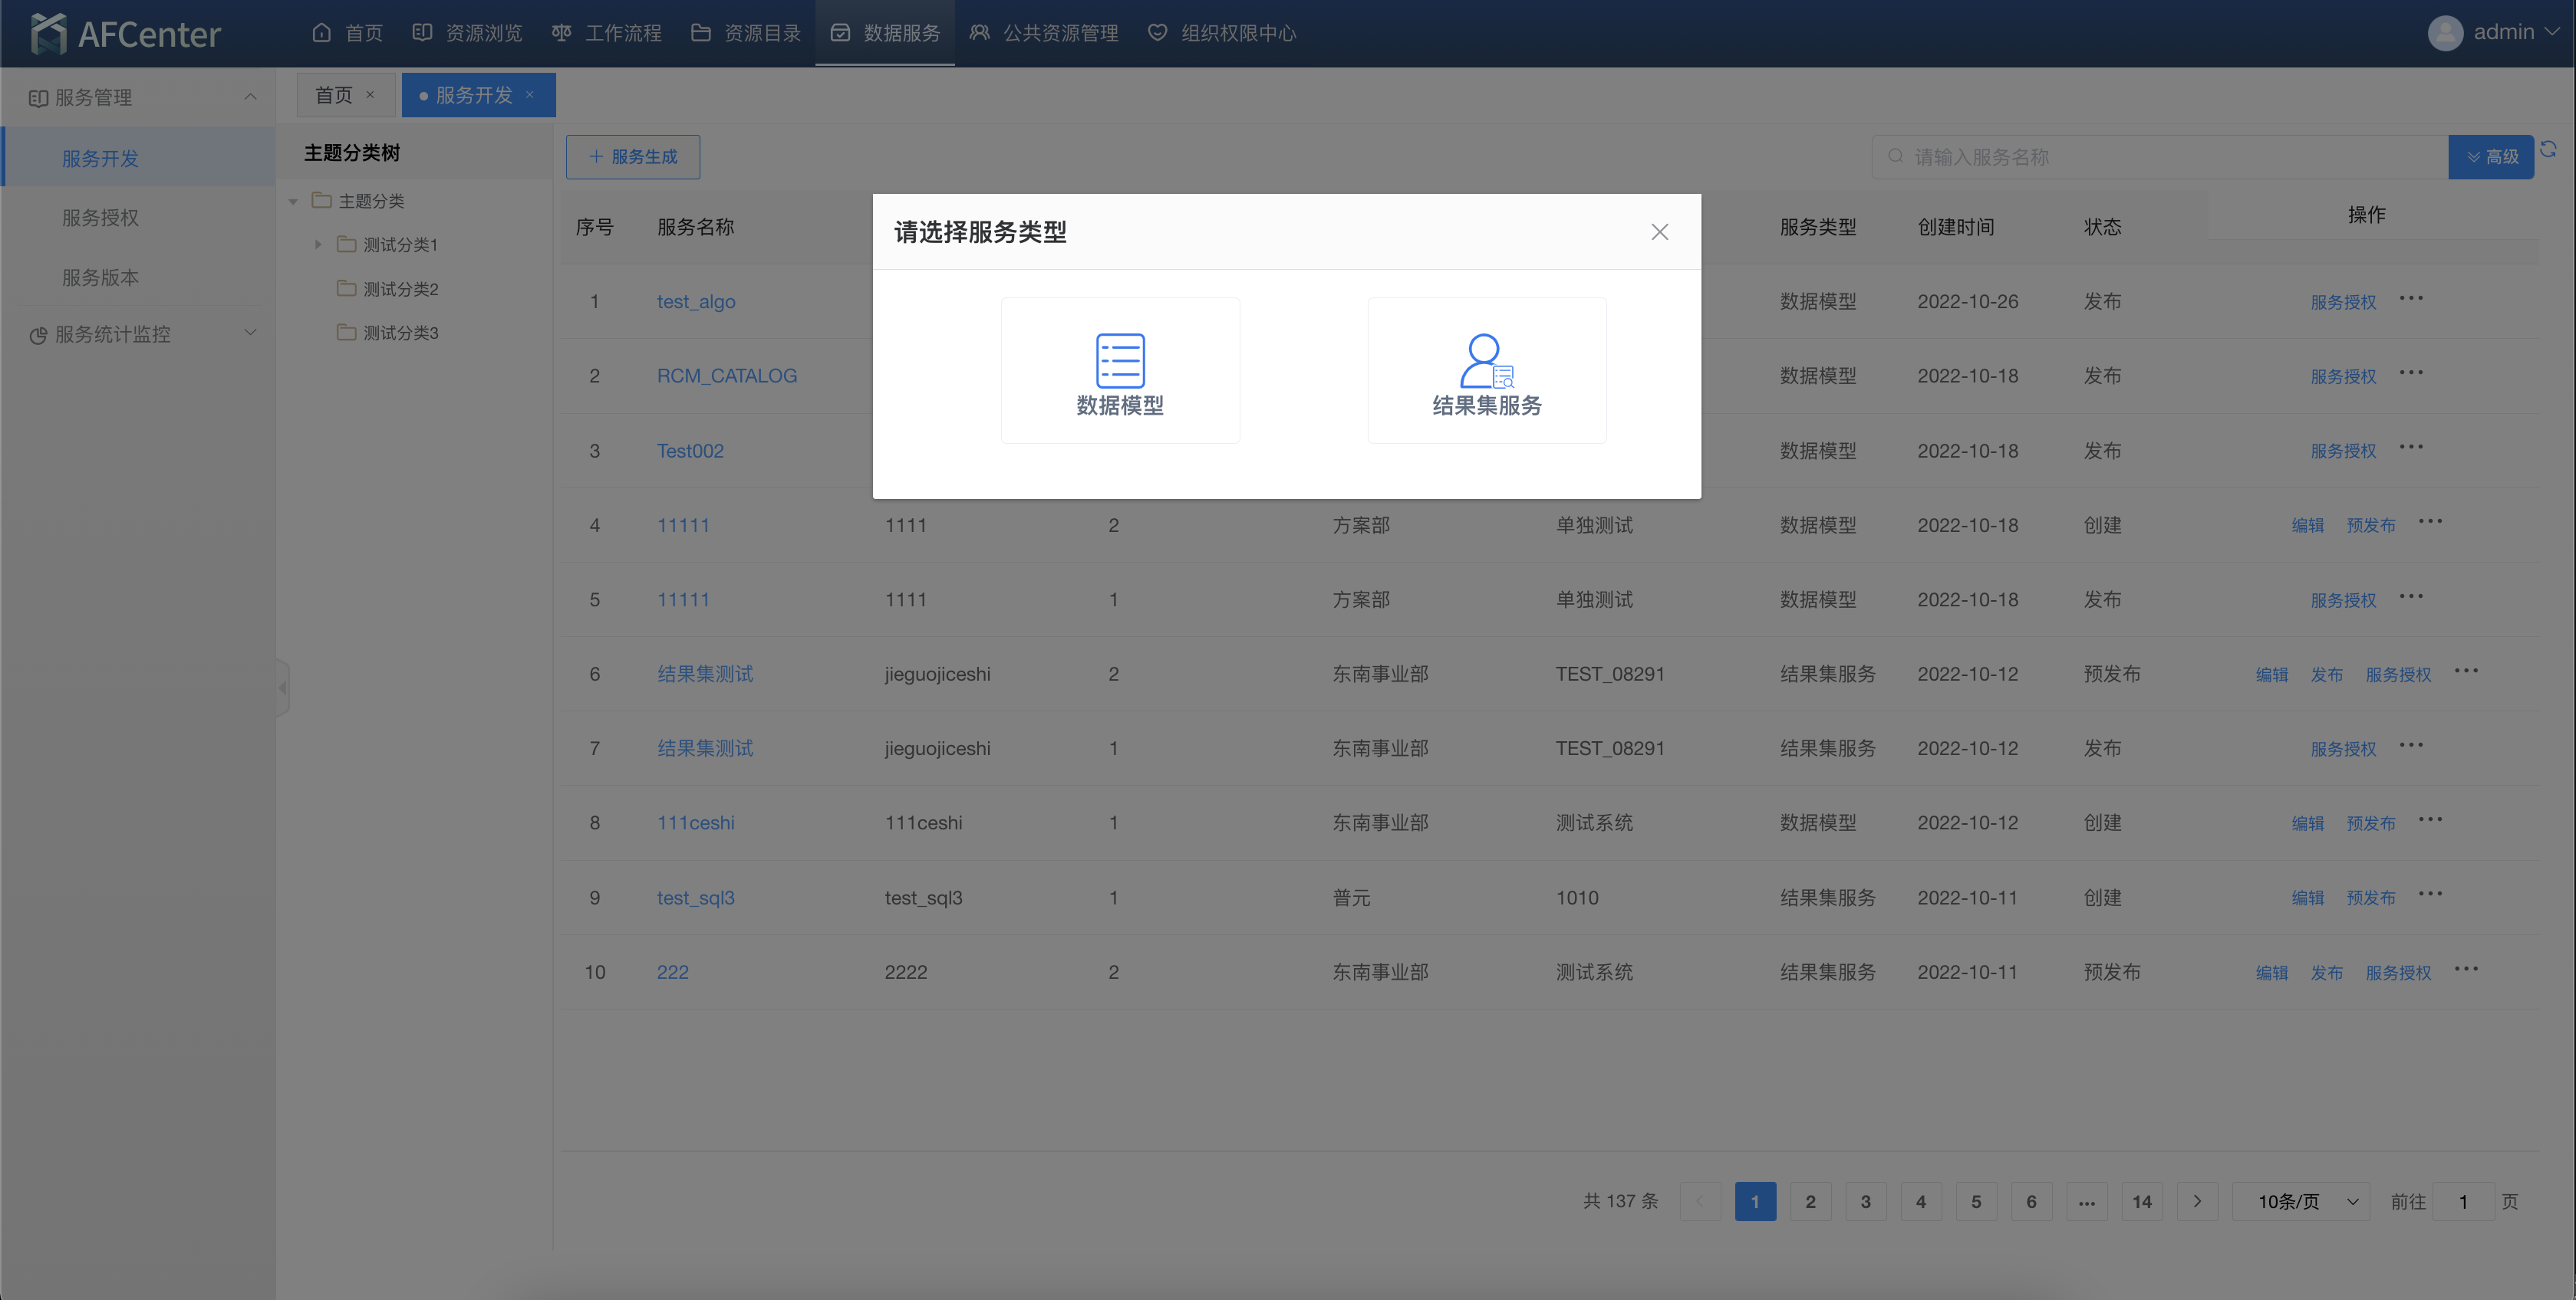The height and width of the screenshot is (1300, 2576).
Task: Open the 10条/页 page size dropdown
Action: pos(2301,1202)
